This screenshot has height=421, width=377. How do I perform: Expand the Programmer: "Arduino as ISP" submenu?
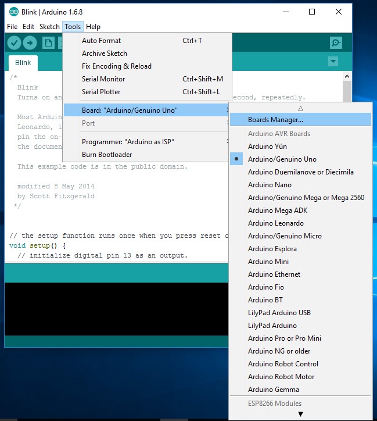pyautogui.click(x=146, y=142)
